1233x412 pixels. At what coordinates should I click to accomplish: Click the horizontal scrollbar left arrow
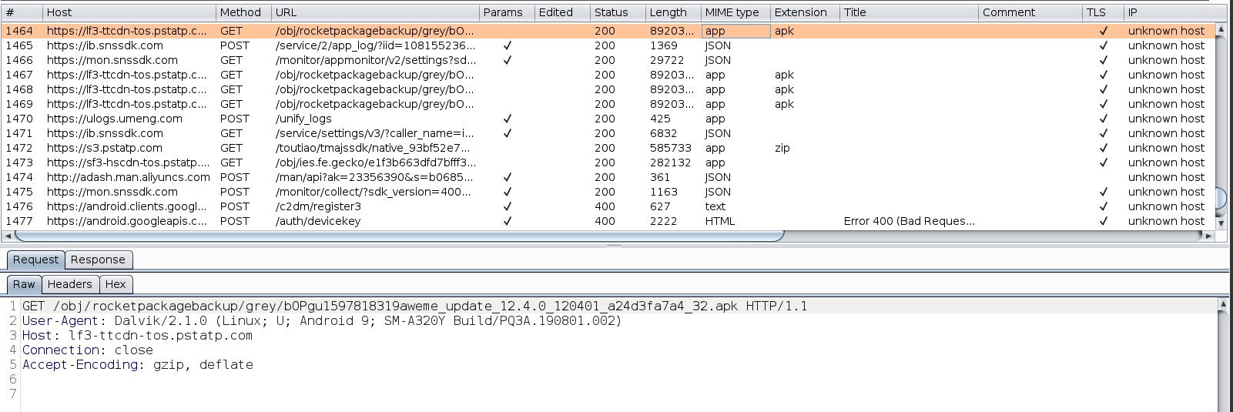(x=8, y=236)
